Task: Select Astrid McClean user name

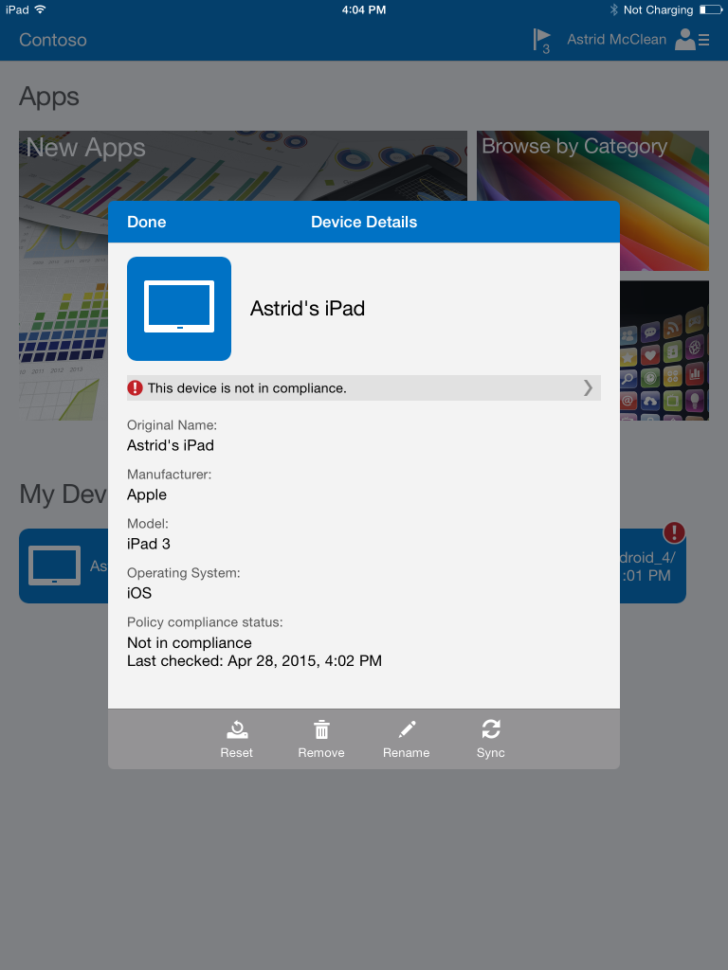Action: tap(616, 40)
